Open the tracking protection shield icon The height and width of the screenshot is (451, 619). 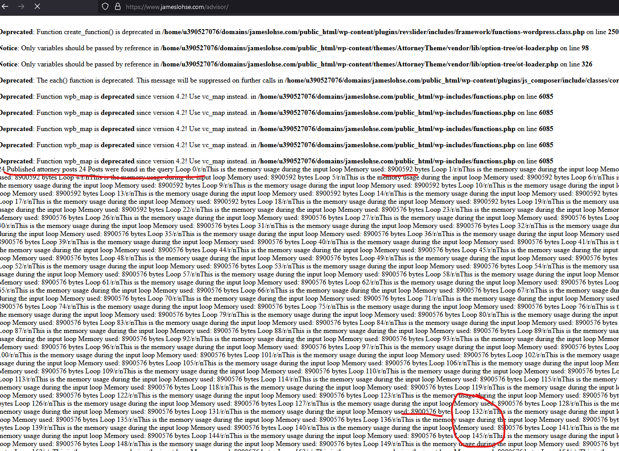[105, 7]
